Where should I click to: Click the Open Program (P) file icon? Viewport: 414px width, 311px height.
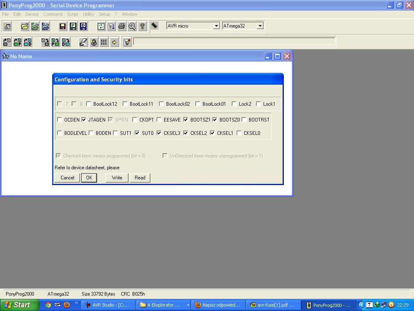point(35,26)
